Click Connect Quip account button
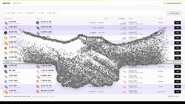This screenshot has width=185, height=104. point(172,3)
